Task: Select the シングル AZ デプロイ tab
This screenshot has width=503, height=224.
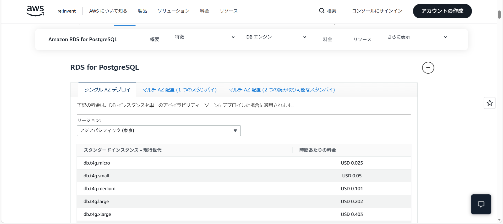Action: (107, 90)
